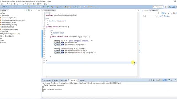Toggle Focus on Workweek in Task List

click(168, 13)
